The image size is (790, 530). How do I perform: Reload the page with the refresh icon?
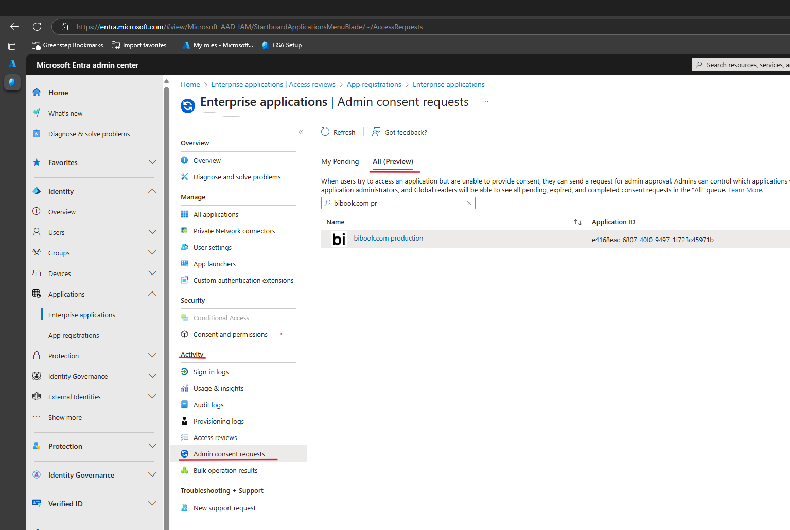click(x=37, y=27)
